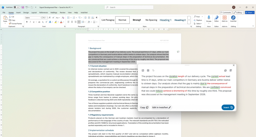The image size is (256, 137).
Task: Launch the Editor proofing tool
Action: point(216,19)
